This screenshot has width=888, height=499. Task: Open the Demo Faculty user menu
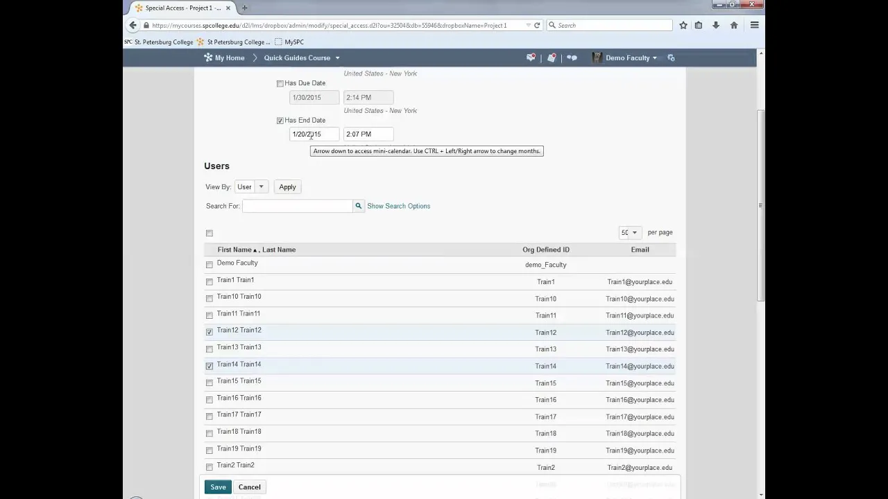(x=624, y=58)
